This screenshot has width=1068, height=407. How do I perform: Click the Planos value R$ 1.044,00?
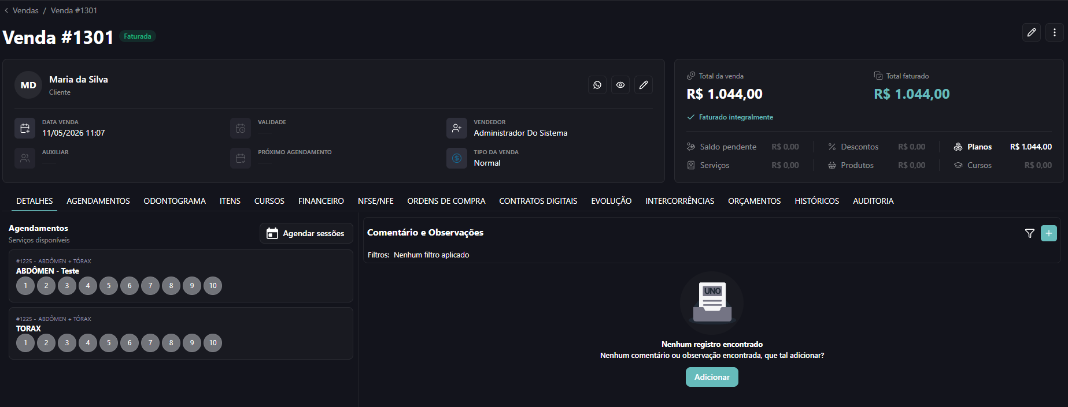[x=1031, y=147]
